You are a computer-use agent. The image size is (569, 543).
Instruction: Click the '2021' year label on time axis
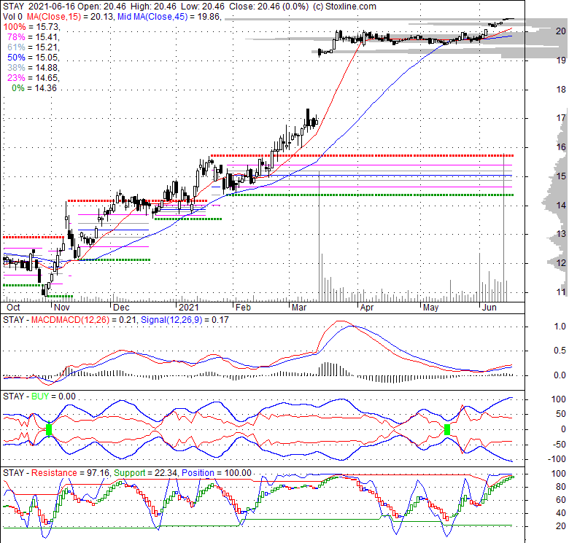click(189, 308)
